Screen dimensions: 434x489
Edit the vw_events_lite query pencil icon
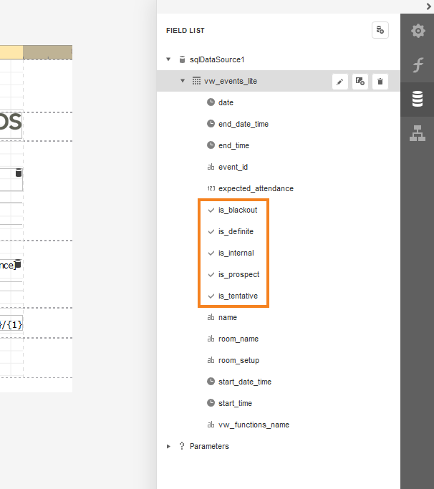point(339,82)
